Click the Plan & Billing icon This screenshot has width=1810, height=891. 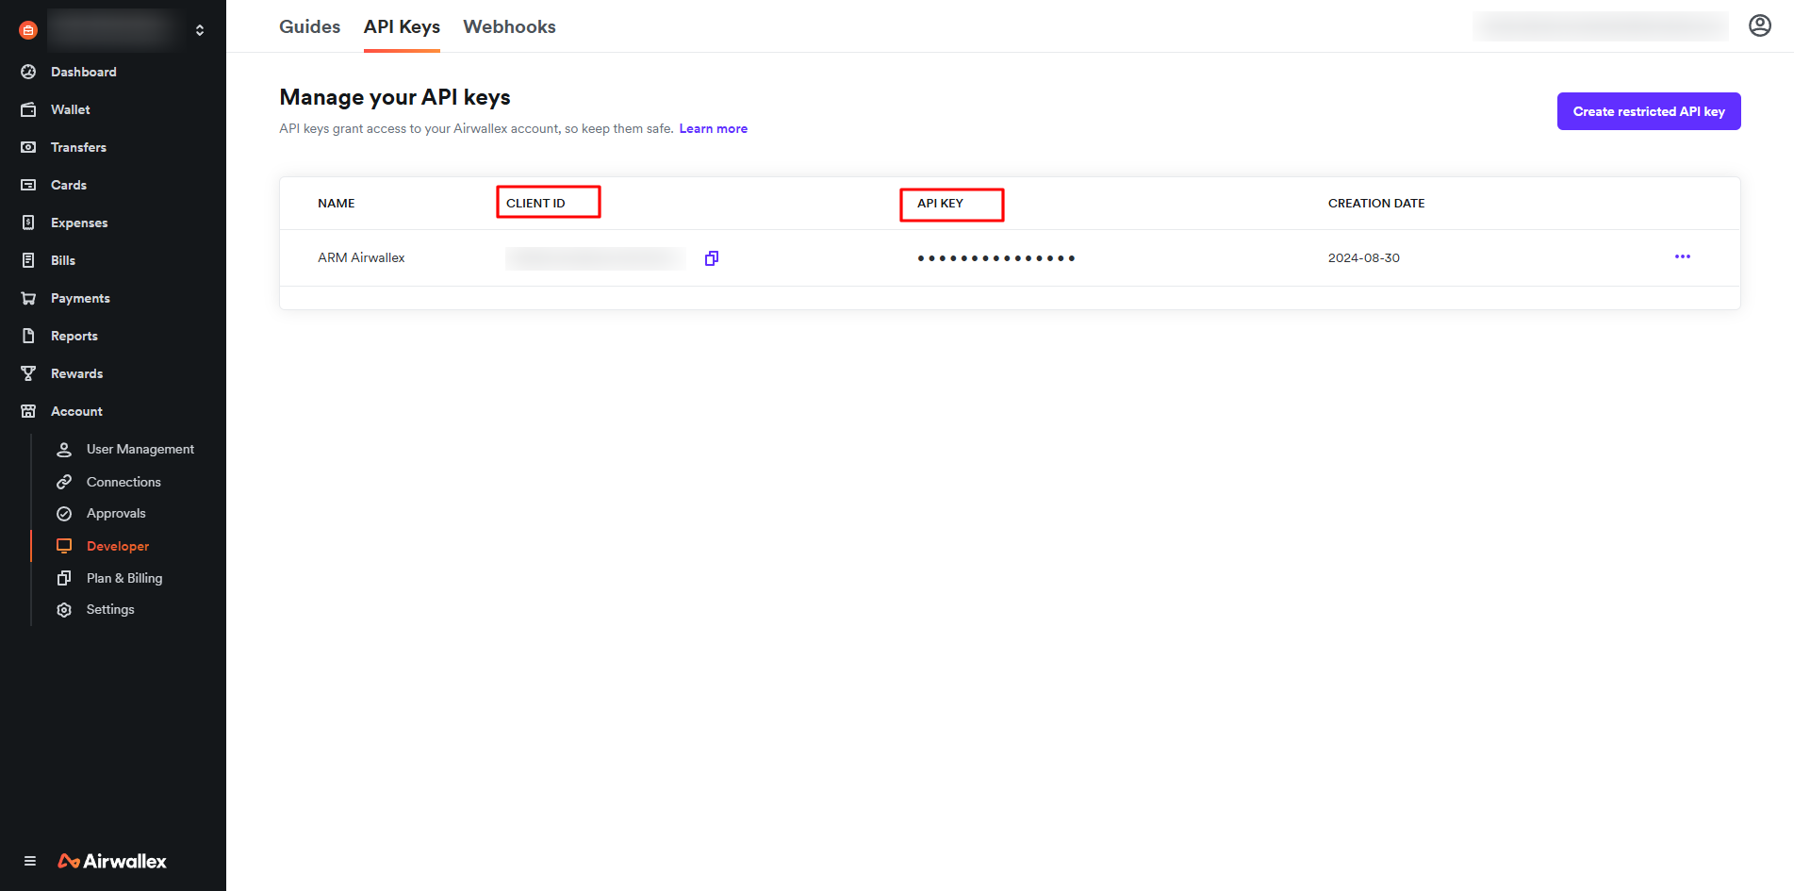pos(64,578)
